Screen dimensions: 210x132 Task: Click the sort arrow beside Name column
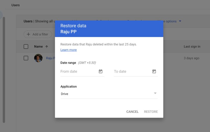coord(47,47)
